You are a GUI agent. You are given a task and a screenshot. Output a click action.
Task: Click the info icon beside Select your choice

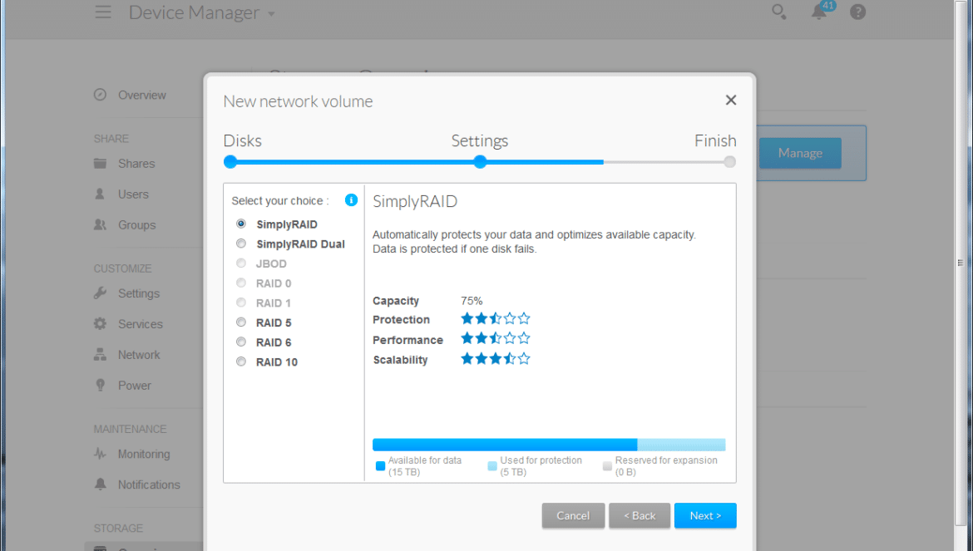pyautogui.click(x=351, y=200)
